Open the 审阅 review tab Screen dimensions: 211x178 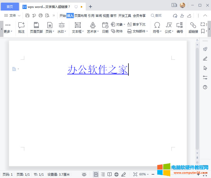(98, 16)
